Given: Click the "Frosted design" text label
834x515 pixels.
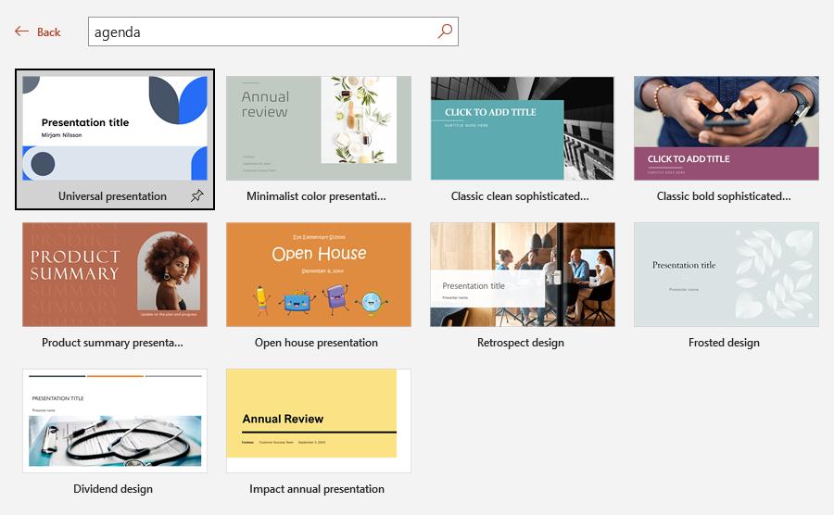Looking at the screenshot, I should tap(724, 343).
